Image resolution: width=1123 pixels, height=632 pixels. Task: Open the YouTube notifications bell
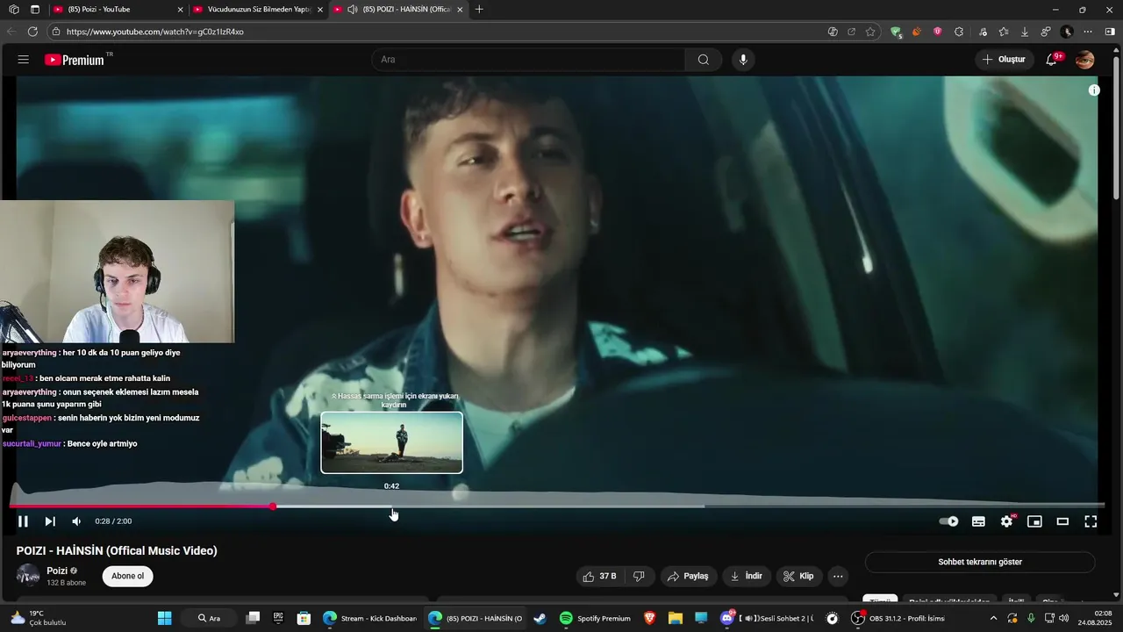click(x=1051, y=60)
